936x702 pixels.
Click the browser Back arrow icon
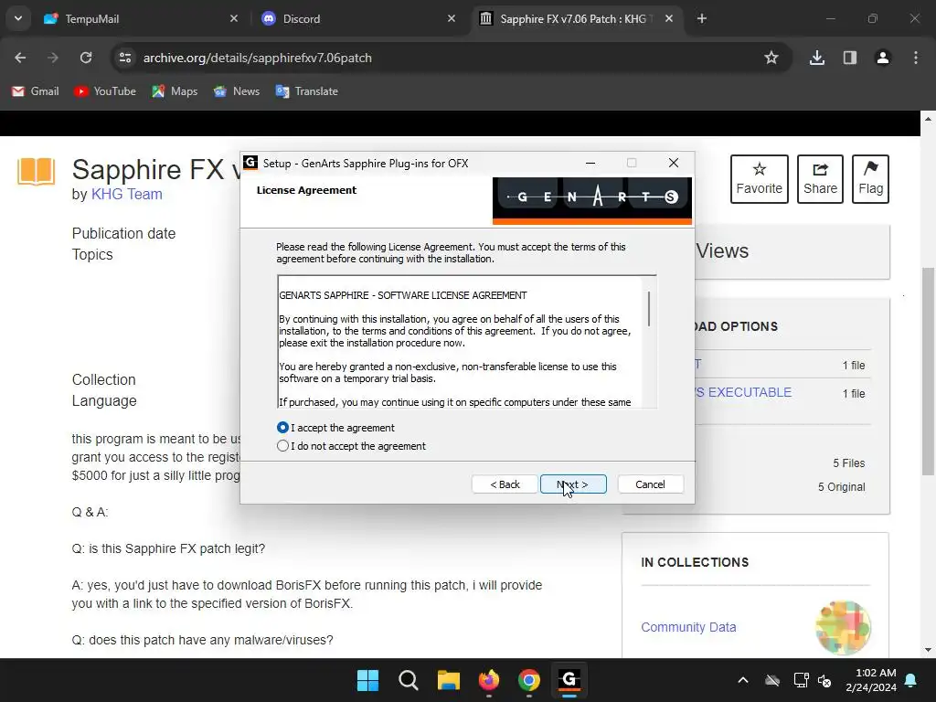(x=20, y=58)
